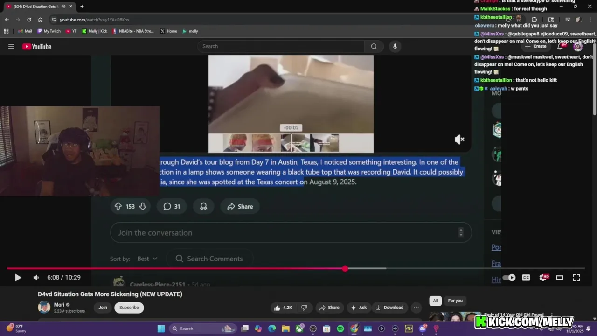Open the Sort by Best dropdown

(147, 259)
